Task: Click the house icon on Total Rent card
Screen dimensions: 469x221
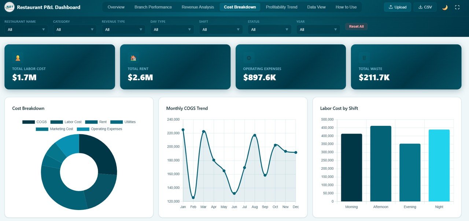Action: click(133, 58)
